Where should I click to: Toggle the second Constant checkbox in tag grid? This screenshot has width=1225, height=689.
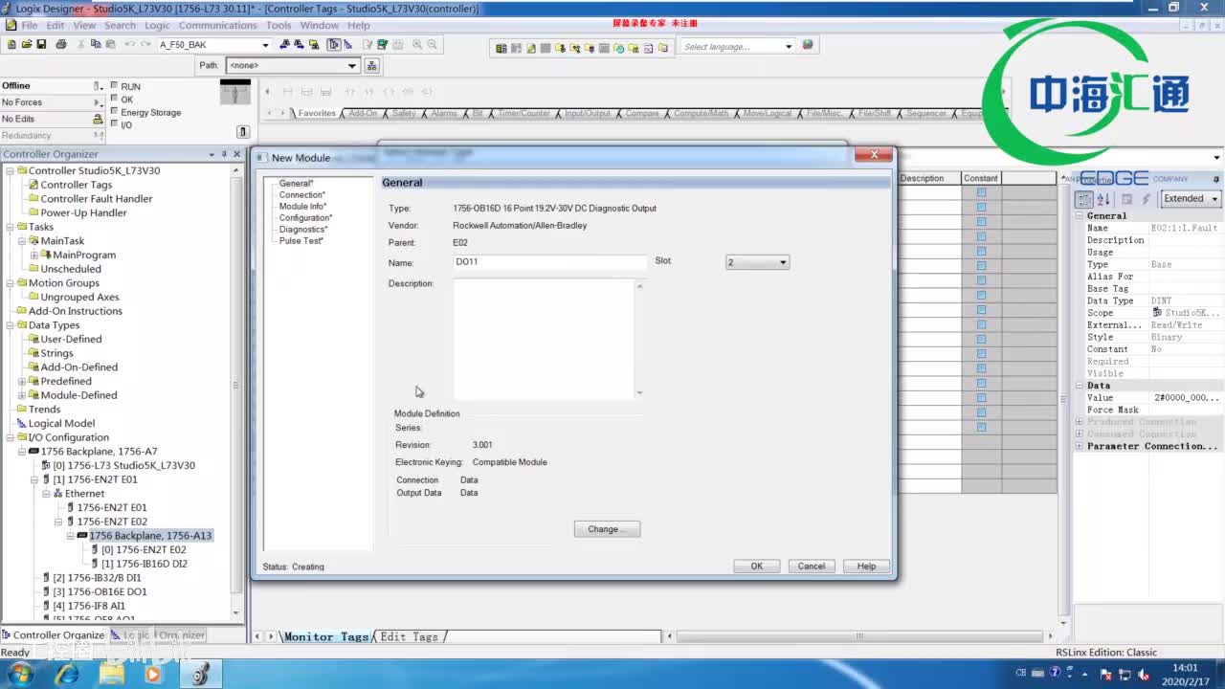tap(981, 207)
